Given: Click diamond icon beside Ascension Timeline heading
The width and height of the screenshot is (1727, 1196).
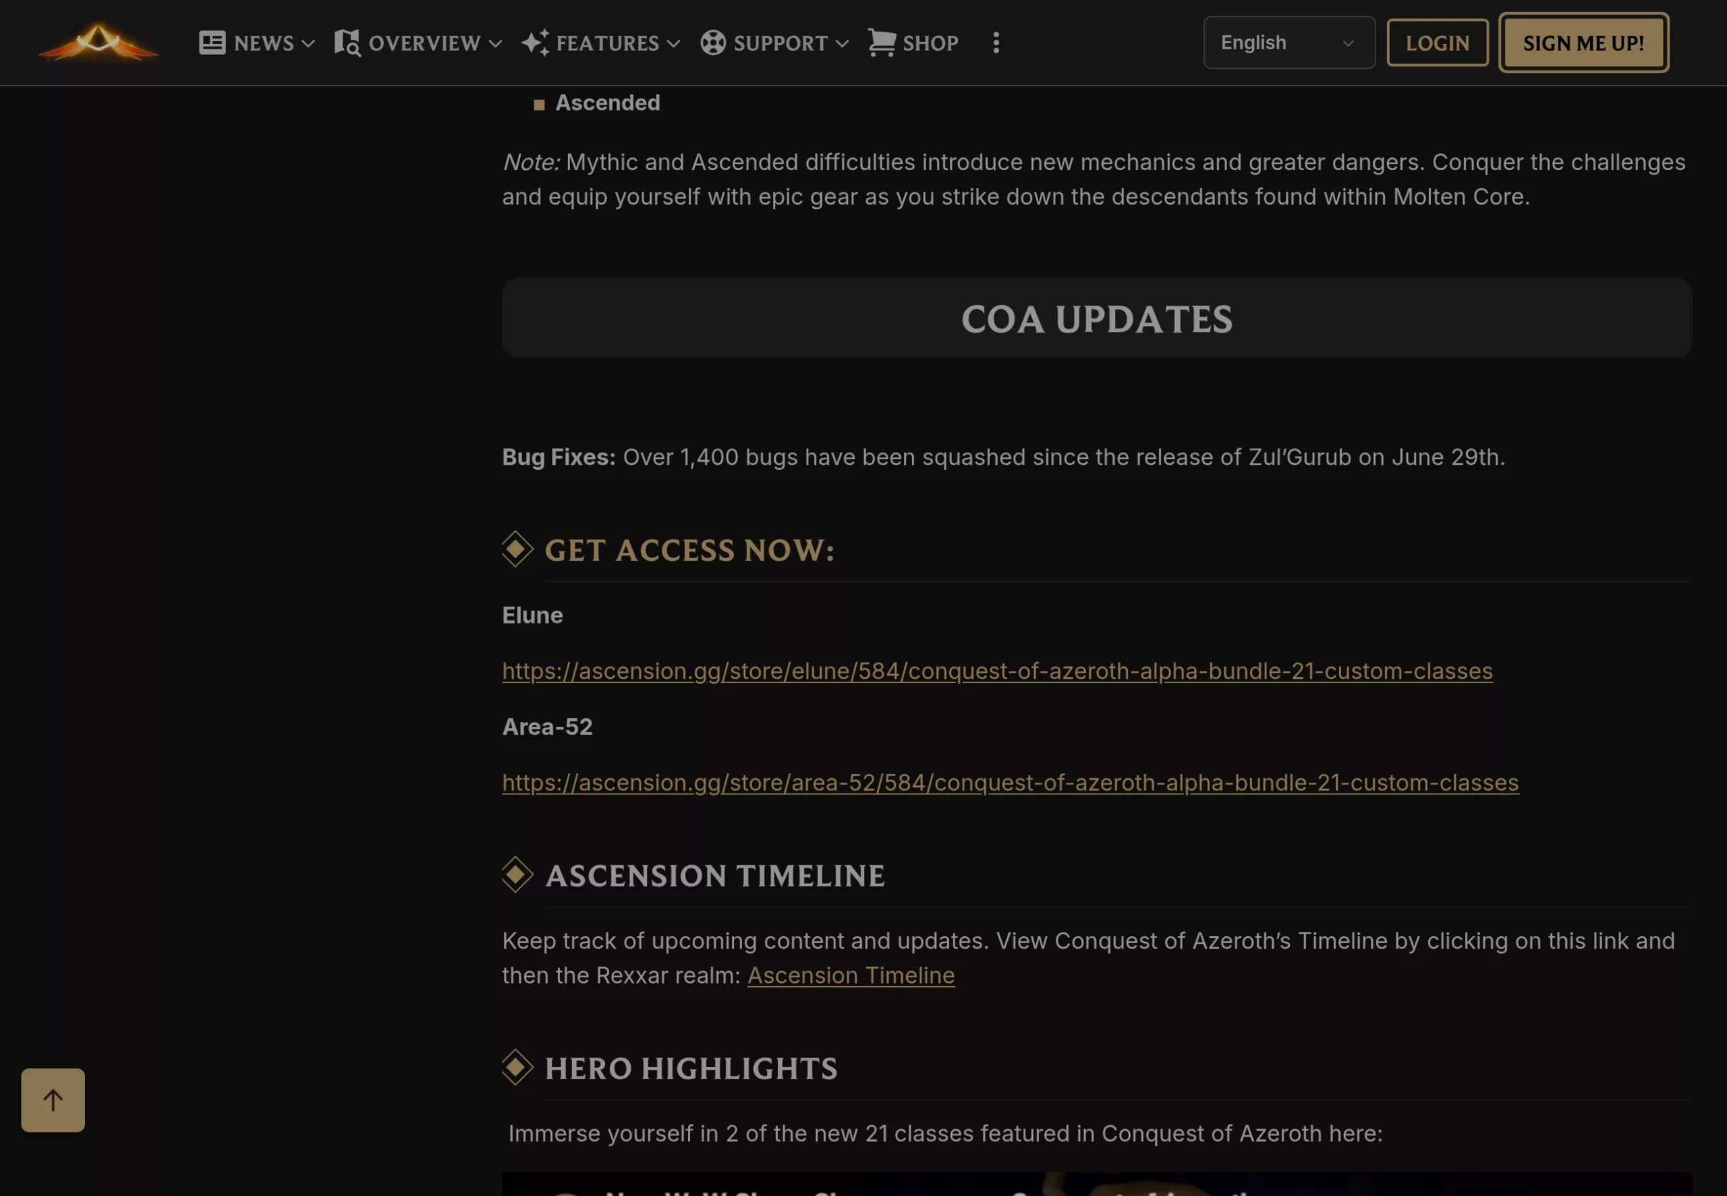Looking at the screenshot, I should 517,875.
